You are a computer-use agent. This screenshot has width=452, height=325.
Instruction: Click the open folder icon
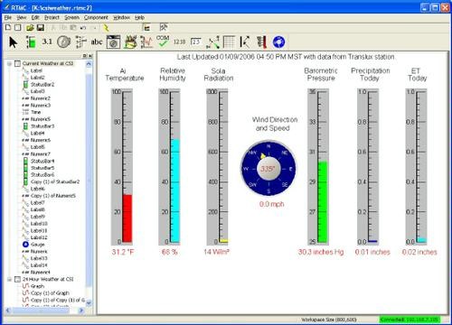tap(30, 28)
